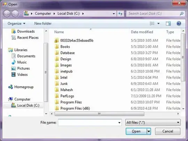Click the Local Disk (C:) breadcrumb segment
Screen dimensions: 188x141
[69, 14]
